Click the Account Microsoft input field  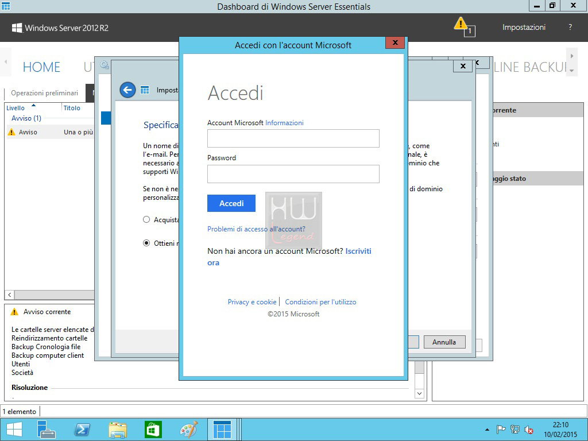click(293, 138)
